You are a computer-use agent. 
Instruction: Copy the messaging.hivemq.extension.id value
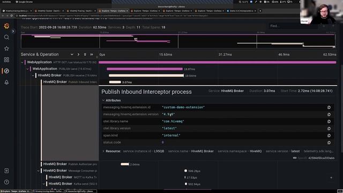click(x=329, y=107)
